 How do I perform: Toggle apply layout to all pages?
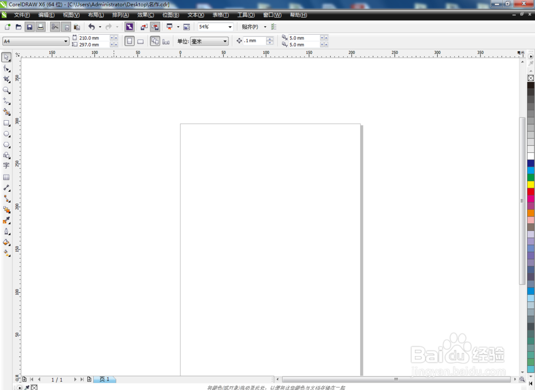[155, 41]
